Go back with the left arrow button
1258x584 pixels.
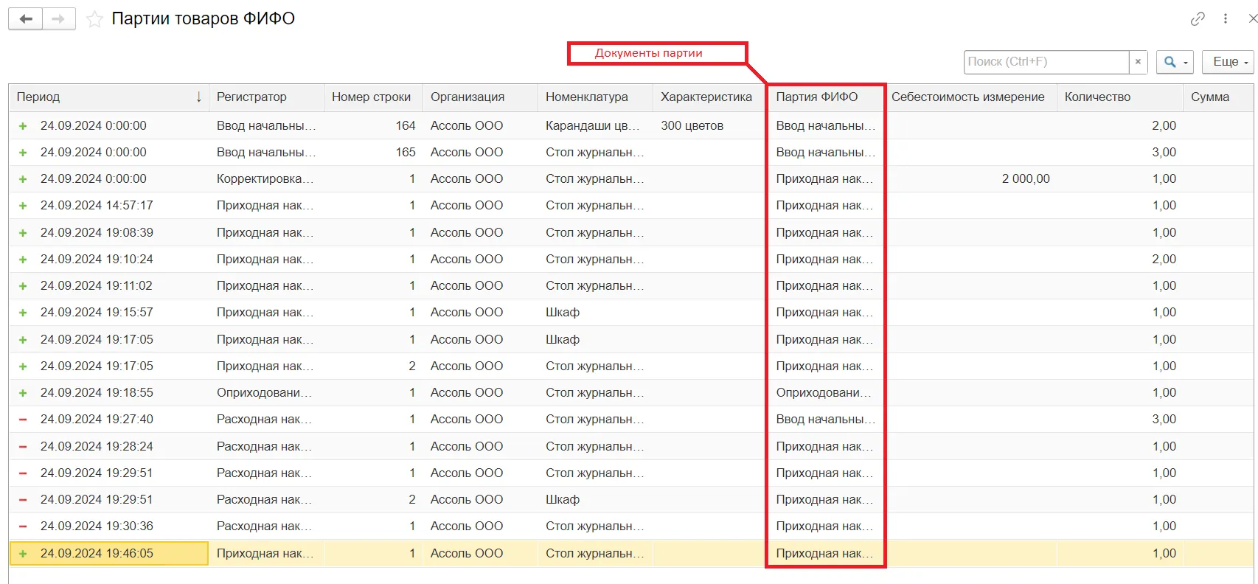coord(26,19)
